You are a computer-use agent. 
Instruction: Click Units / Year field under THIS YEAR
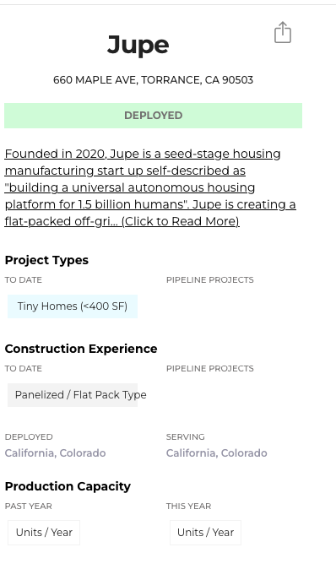click(x=205, y=533)
